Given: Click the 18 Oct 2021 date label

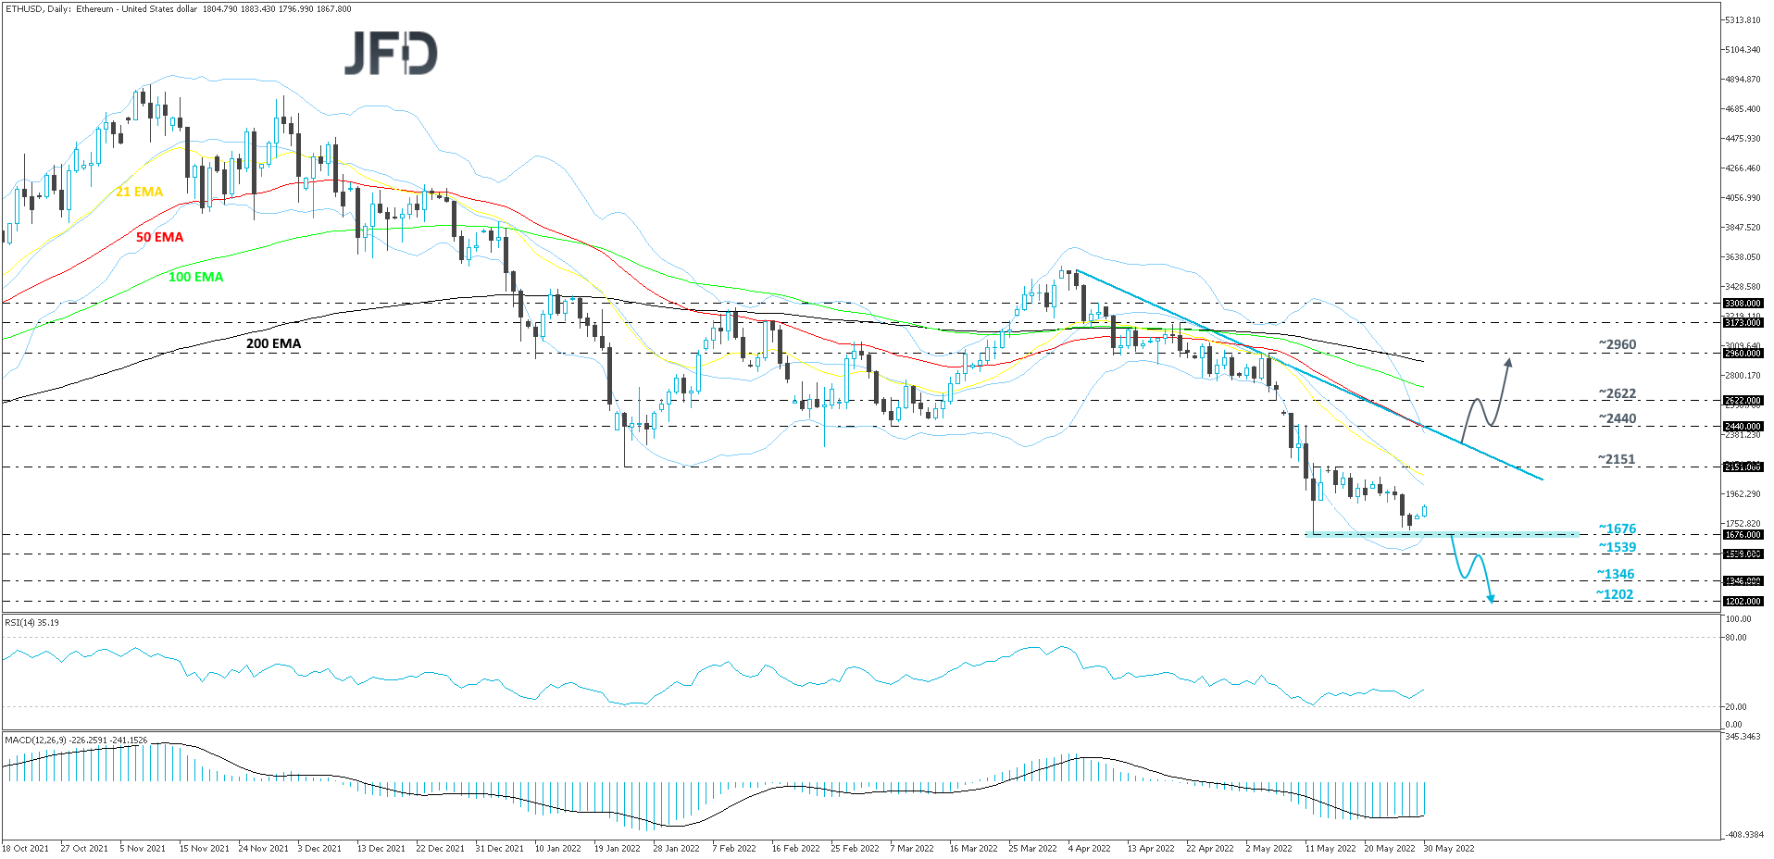Looking at the screenshot, I should (x=26, y=848).
